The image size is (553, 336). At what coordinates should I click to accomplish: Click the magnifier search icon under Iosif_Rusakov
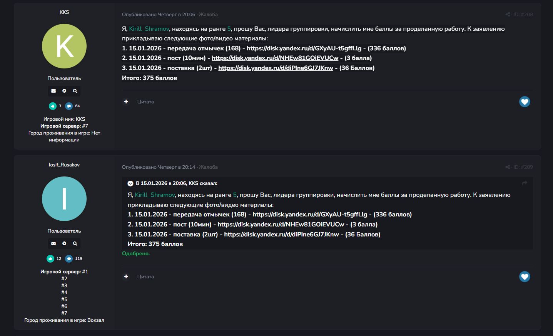(75, 244)
